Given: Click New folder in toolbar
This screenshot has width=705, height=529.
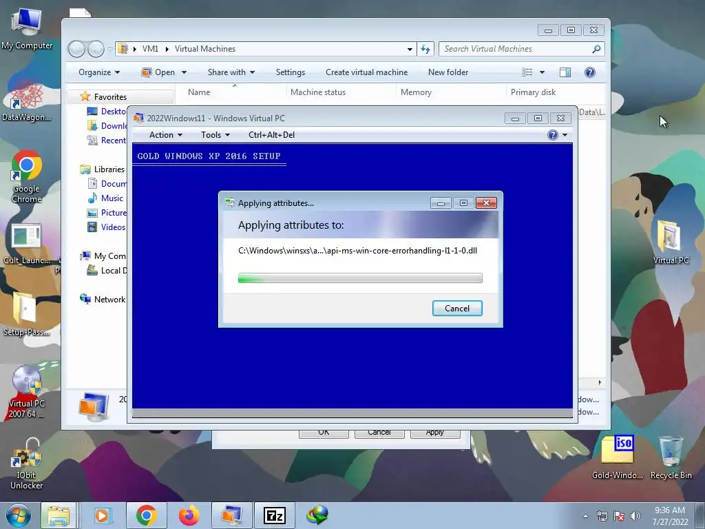Looking at the screenshot, I should tap(448, 72).
